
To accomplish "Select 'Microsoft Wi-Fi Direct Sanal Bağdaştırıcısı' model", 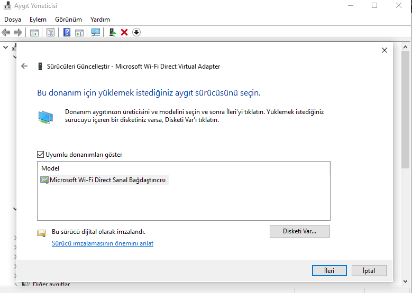I will pyautogui.click(x=104, y=180).
